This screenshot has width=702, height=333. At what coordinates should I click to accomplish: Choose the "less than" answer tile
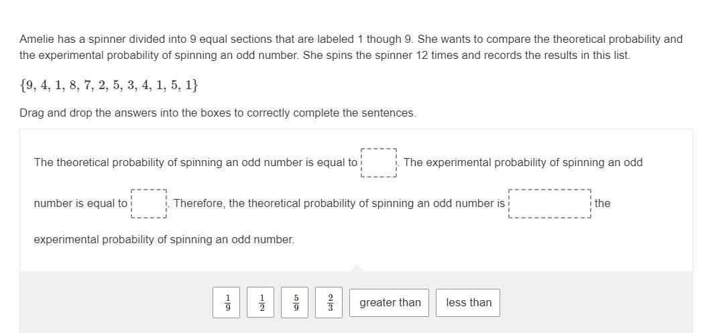469,302
